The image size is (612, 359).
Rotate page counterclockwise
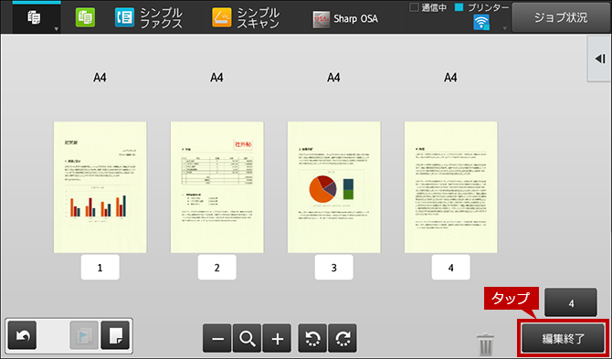[x=312, y=338]
